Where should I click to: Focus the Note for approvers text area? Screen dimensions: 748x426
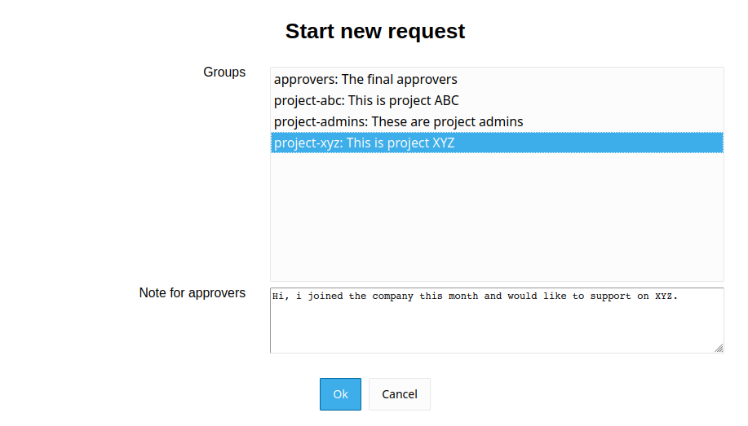496,326
